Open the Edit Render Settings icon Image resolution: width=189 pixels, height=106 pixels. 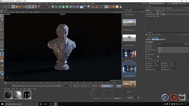click(49, 7)
